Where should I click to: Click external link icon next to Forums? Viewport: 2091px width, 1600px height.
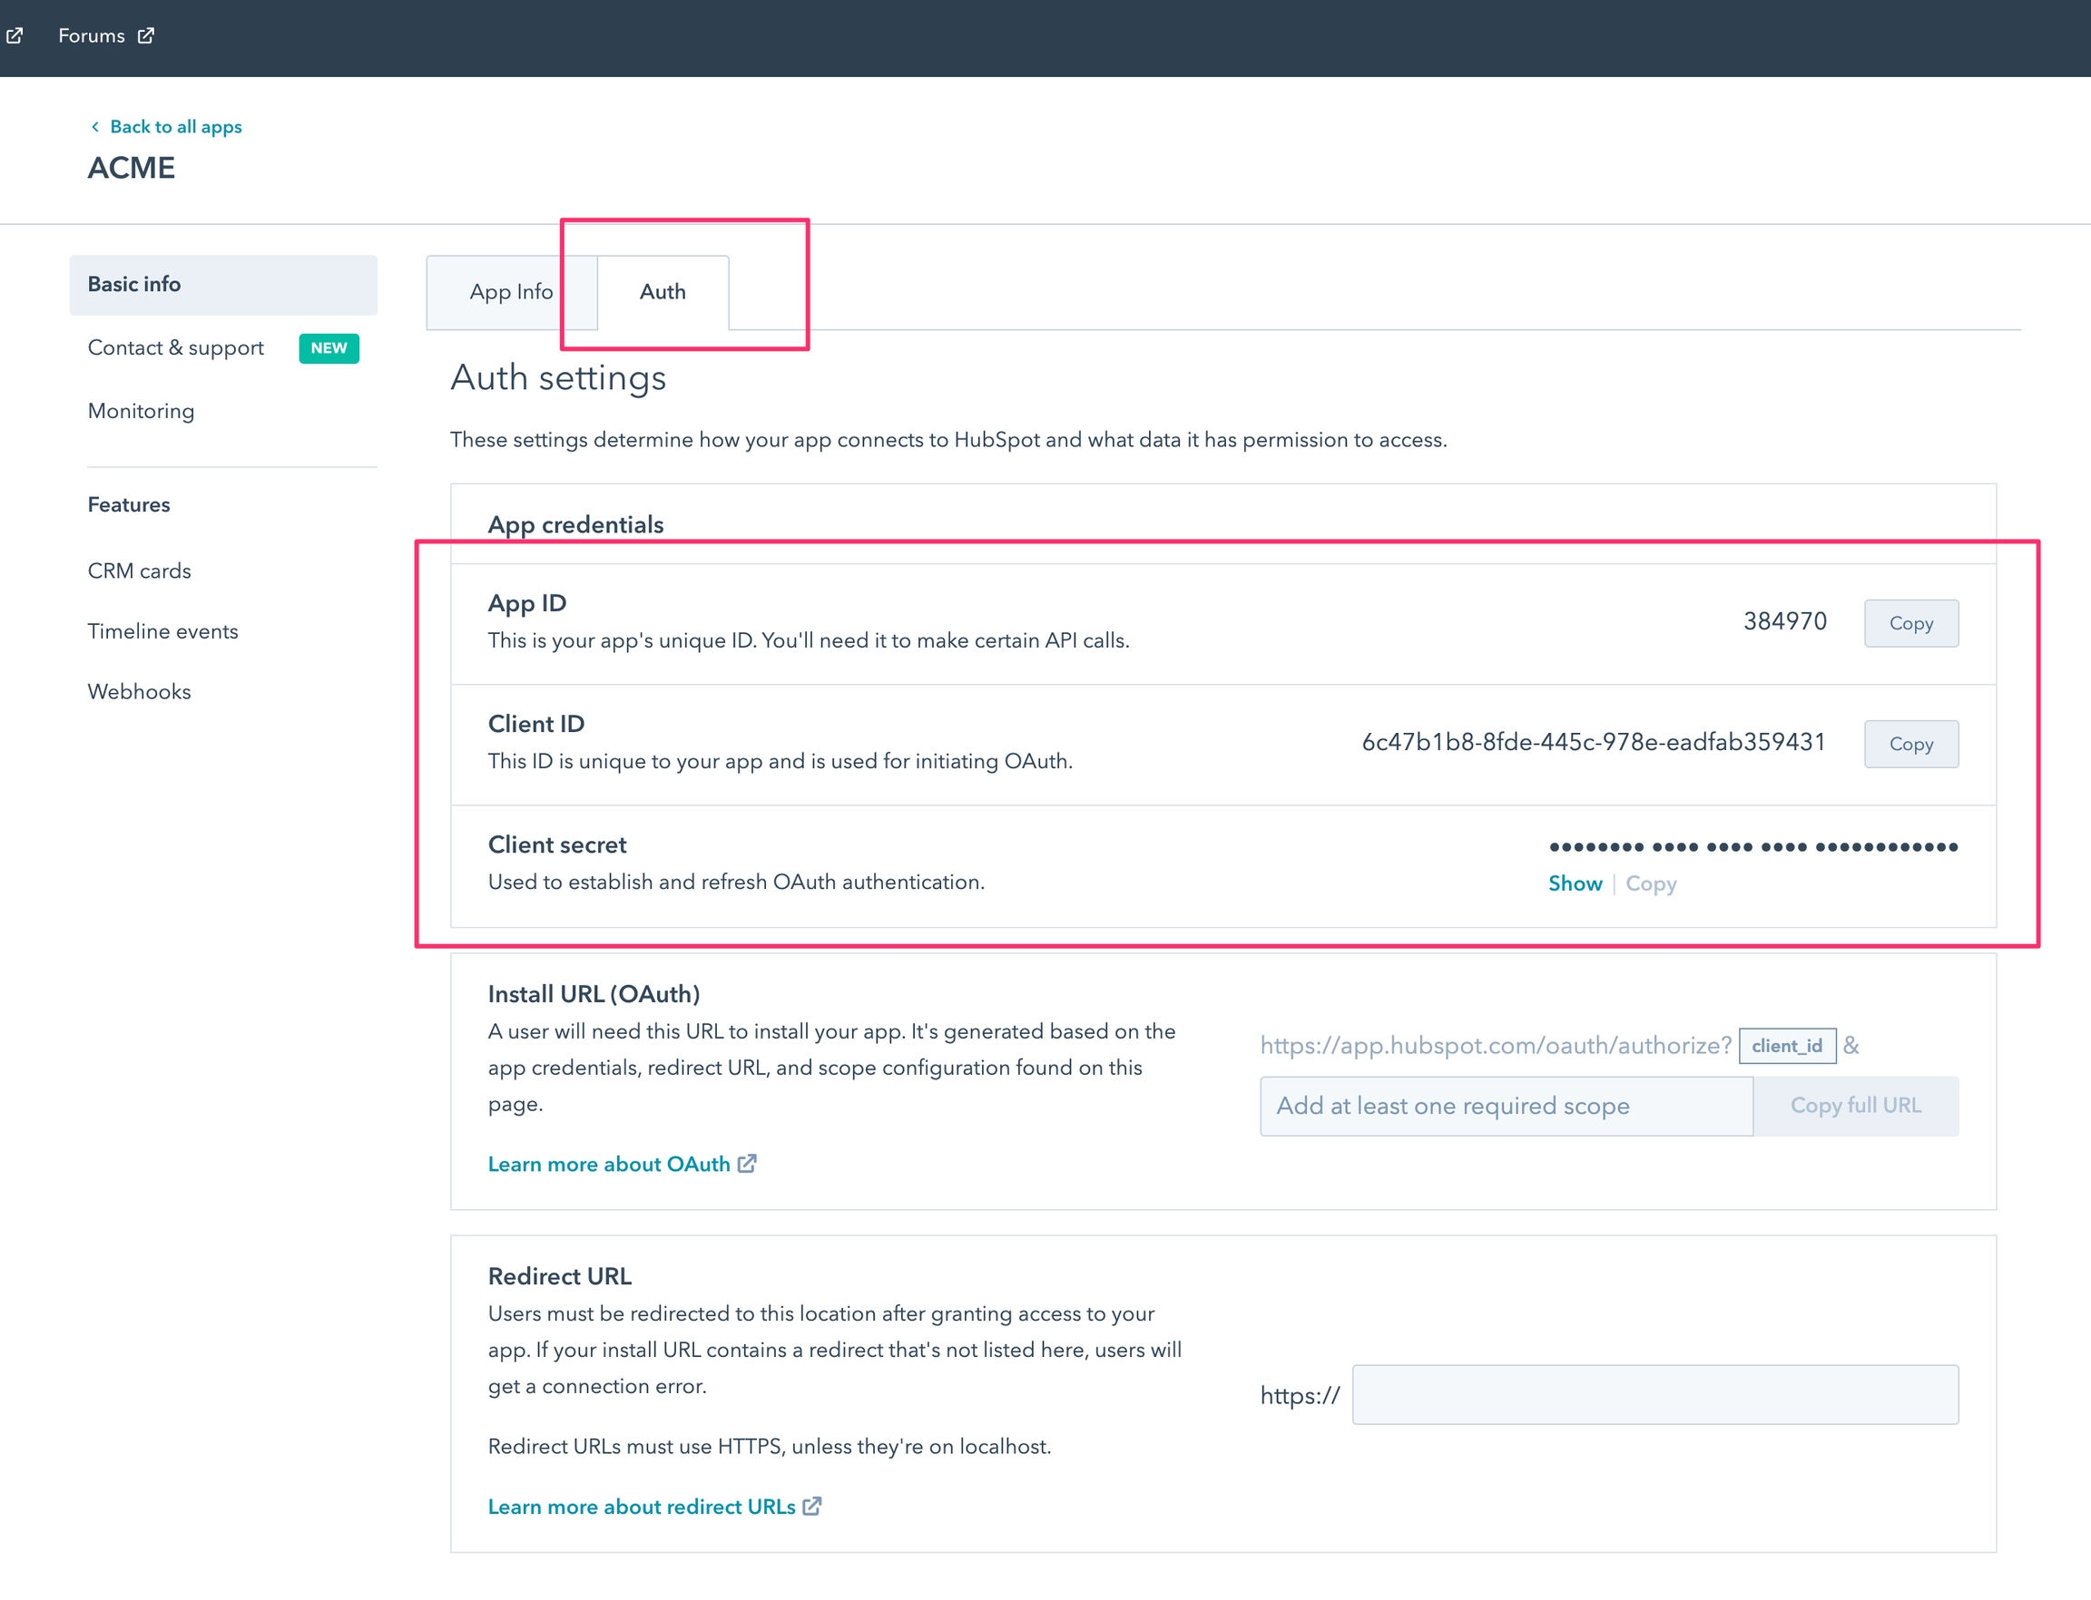click(x=146, y=35)
